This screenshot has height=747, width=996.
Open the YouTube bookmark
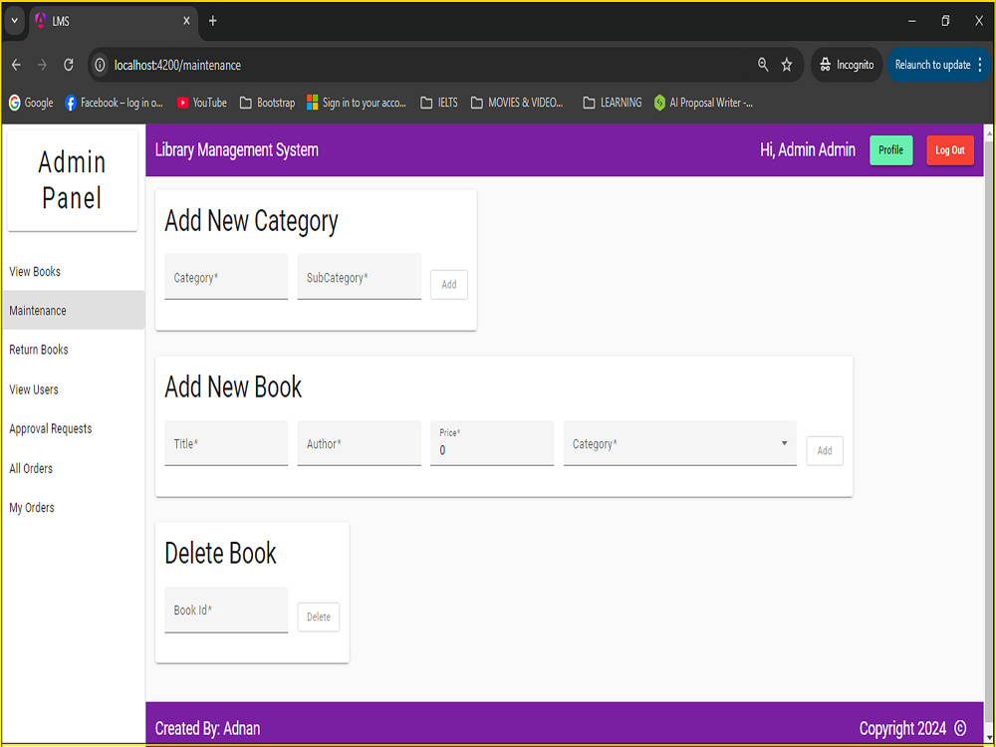coord(201,103)
